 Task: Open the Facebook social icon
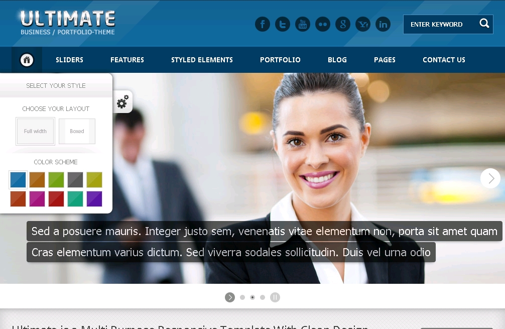click(x=263, y=24)
